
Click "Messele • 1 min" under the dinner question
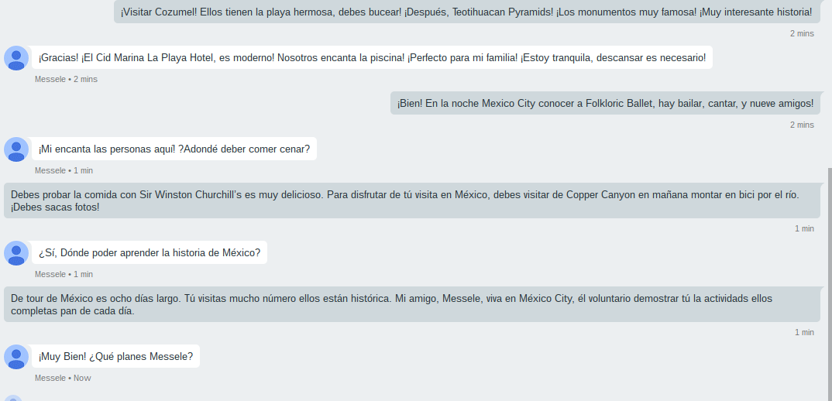(x=64, y=170)
